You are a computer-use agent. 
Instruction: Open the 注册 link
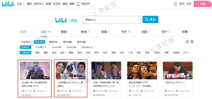(189, 4)
